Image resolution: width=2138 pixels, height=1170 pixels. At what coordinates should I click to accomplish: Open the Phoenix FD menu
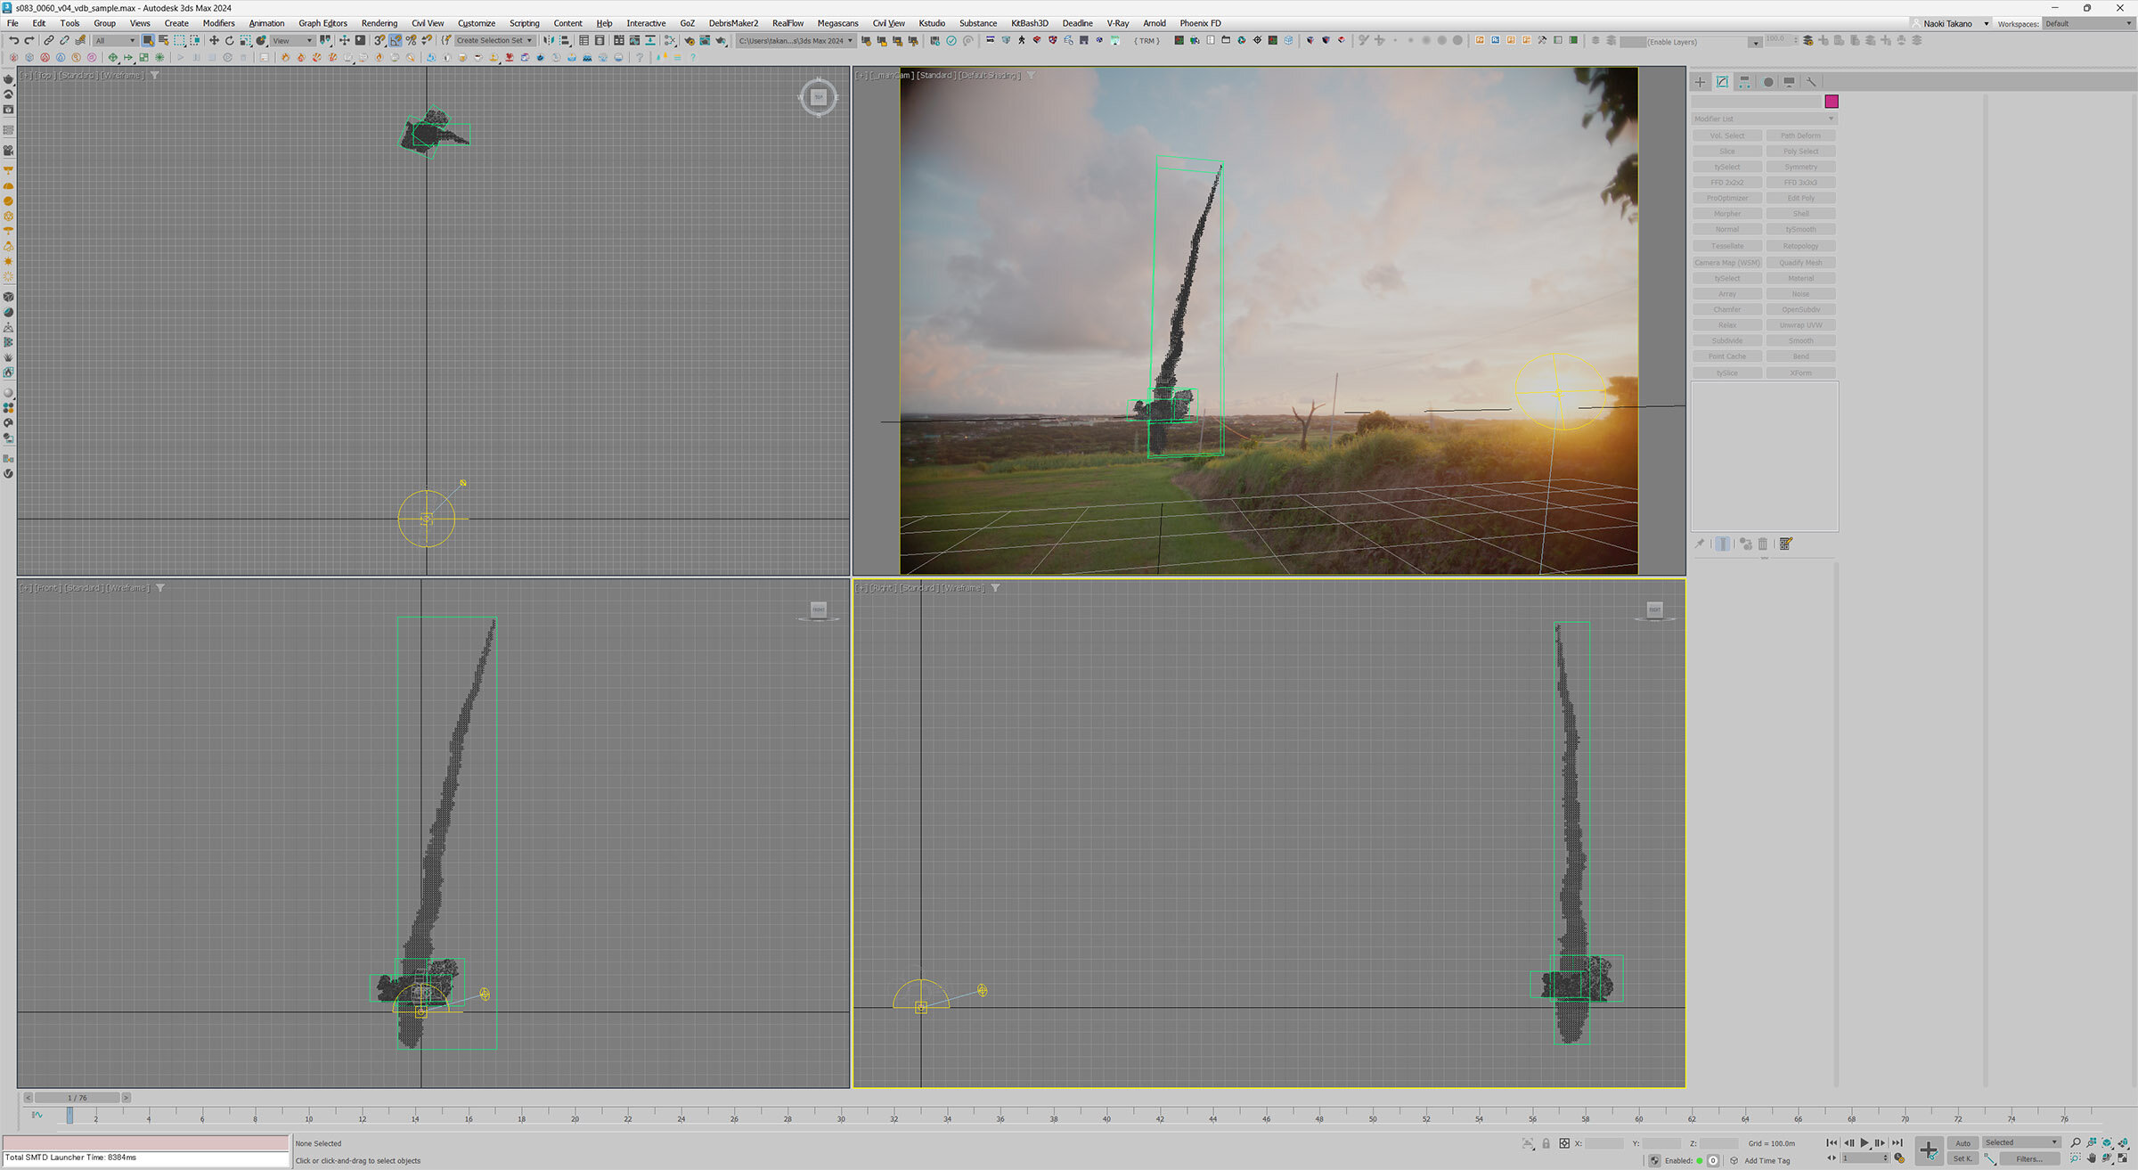click(1200, 23)
